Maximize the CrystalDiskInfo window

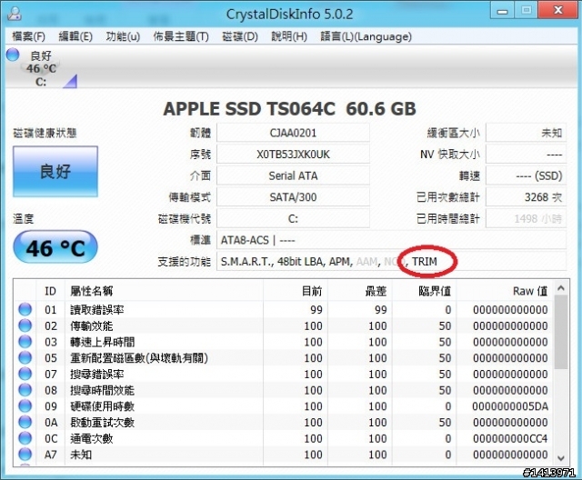pyautogui.click(x=527, y=11)
